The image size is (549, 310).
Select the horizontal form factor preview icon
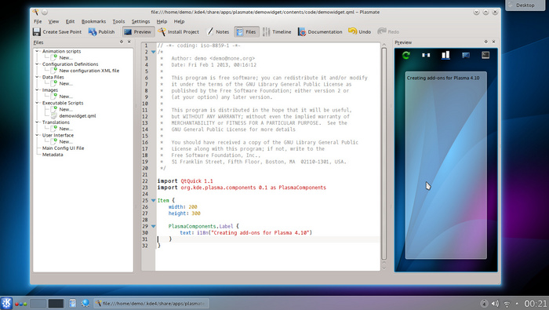(426, 55)
